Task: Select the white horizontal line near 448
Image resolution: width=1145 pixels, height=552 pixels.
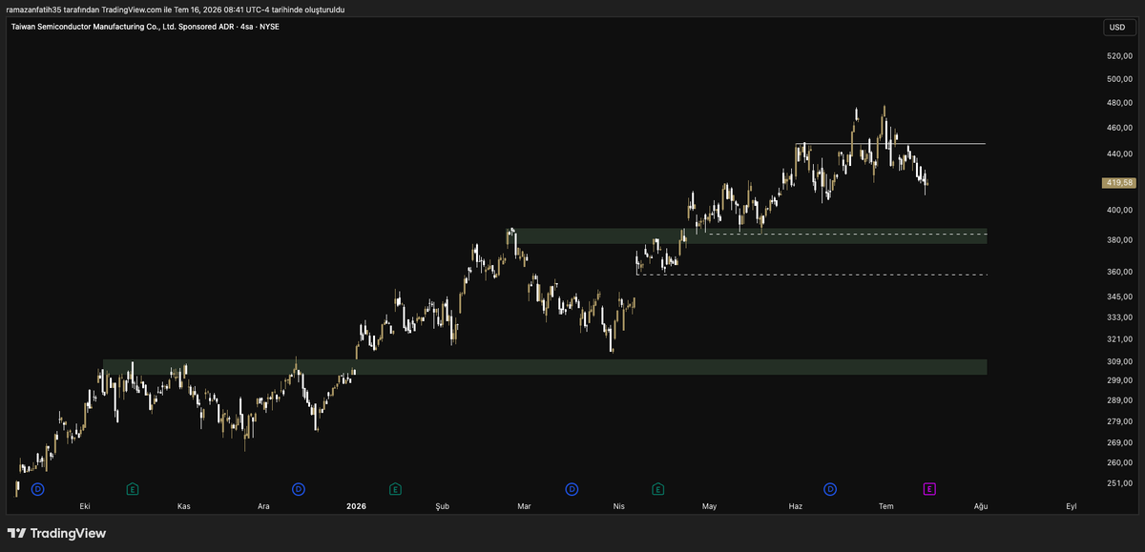Action: (x=890, y=144)
